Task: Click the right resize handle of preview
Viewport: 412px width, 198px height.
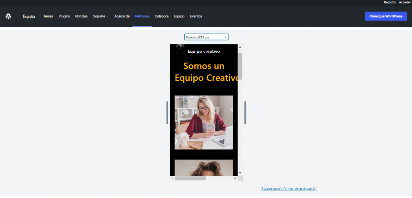Action: pyautogui.click(x=245, y=113)
